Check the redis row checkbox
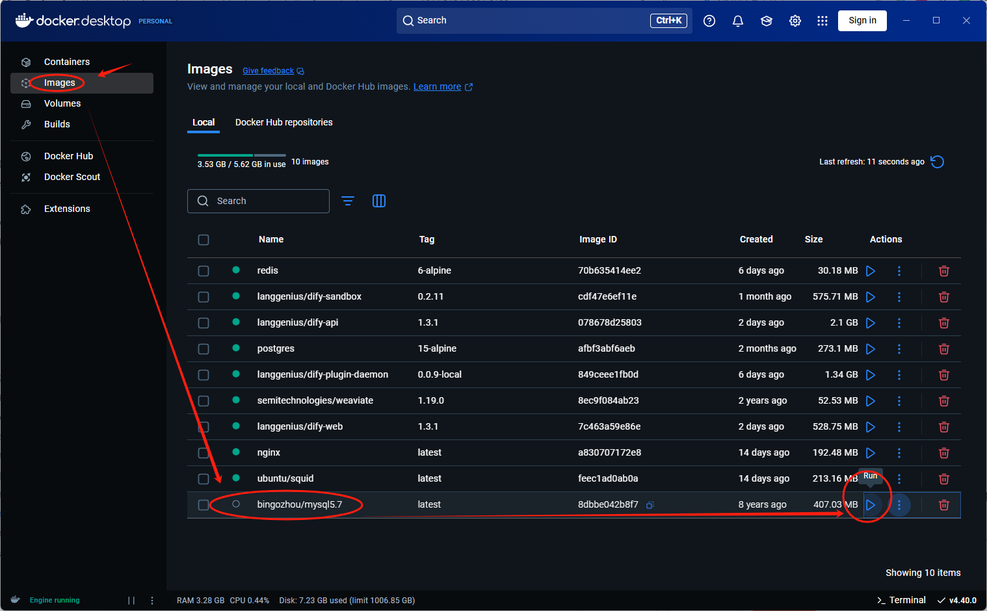987x611 pixels. (204, 271)
